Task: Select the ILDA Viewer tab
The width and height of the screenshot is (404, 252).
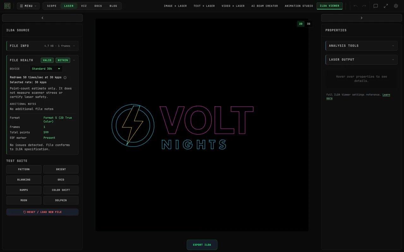Action: point(330,6)
